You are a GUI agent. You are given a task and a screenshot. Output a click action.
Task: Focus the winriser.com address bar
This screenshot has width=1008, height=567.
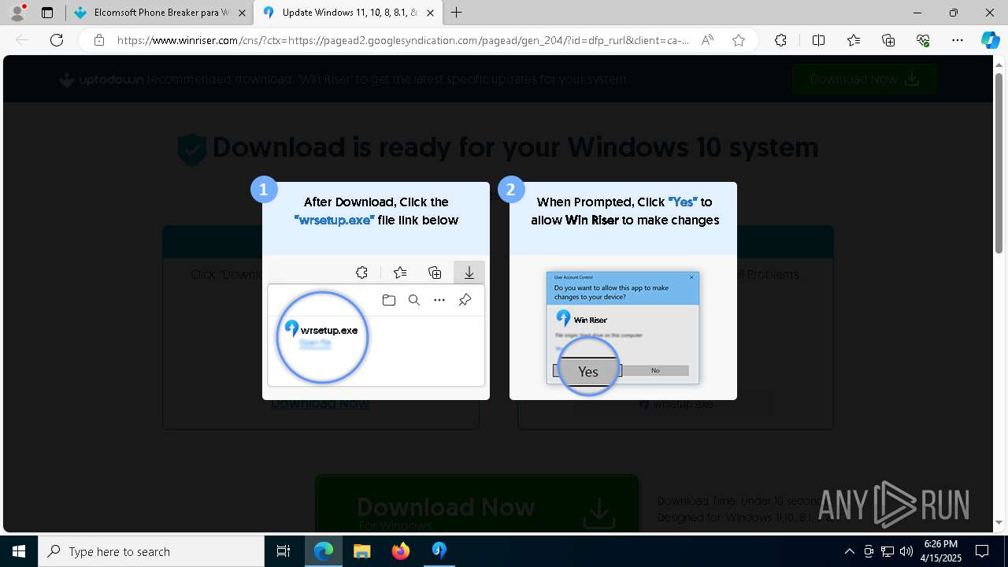(x=403, y=40)
